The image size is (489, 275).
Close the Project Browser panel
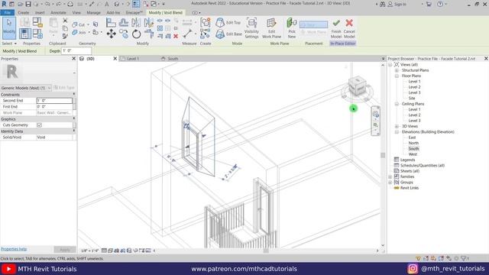tap(486, 59)
